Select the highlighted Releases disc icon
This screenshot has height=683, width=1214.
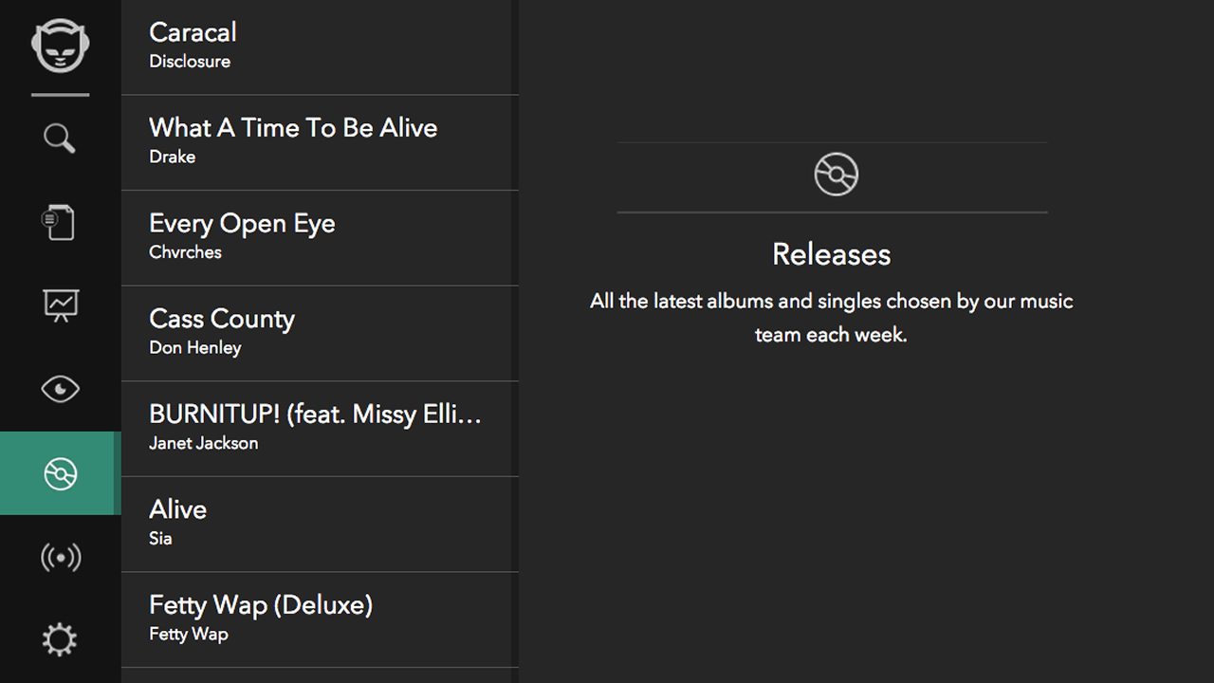(x=60, y=473)
